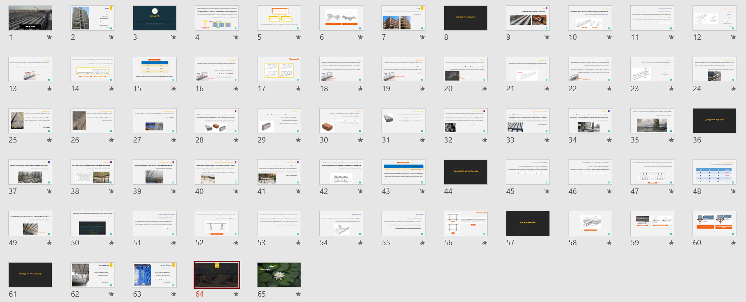Image resolution: width=746 pixels, height=302 pixels.
Task: Play the transition star for slide 43
Action: pyautogui.click(x=423, y=191)
